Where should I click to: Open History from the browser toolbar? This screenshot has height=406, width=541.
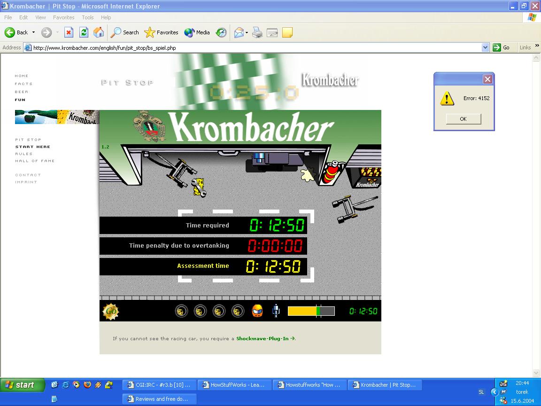[221, 32]
